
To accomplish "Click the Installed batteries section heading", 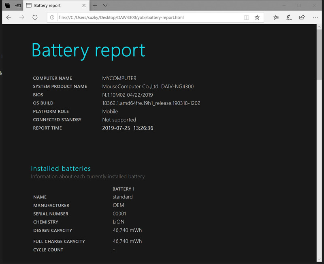I will (x=61, y=168).
